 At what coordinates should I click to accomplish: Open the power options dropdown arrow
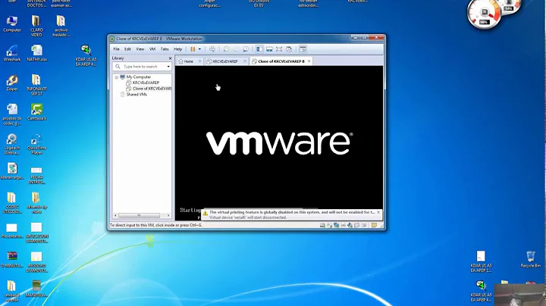point(199,49)
